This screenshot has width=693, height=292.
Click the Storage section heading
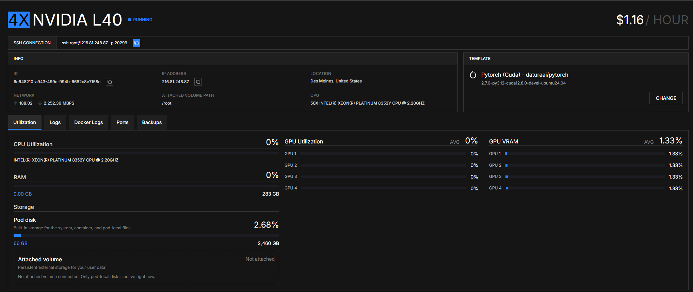click(x=24, y=207)
